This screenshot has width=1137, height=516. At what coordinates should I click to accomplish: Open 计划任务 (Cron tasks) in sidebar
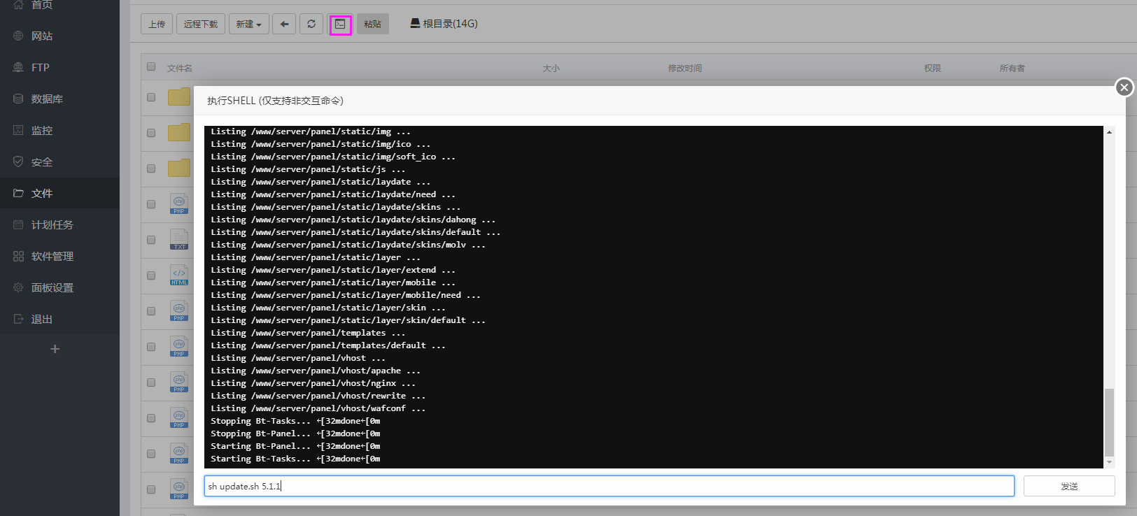tap(59, 224)
